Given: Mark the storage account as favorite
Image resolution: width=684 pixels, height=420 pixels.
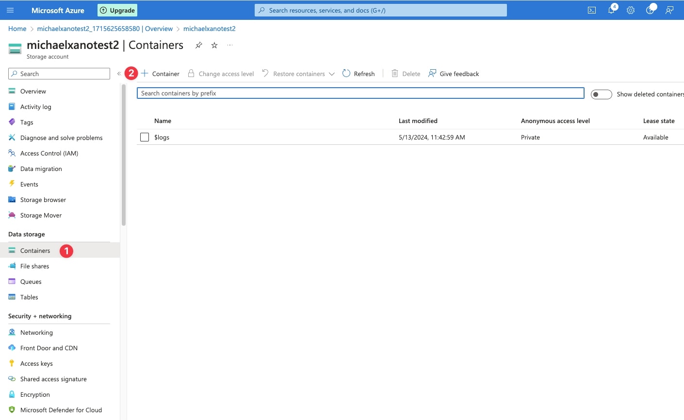Looking at the screenshot, I should [214, 45].
